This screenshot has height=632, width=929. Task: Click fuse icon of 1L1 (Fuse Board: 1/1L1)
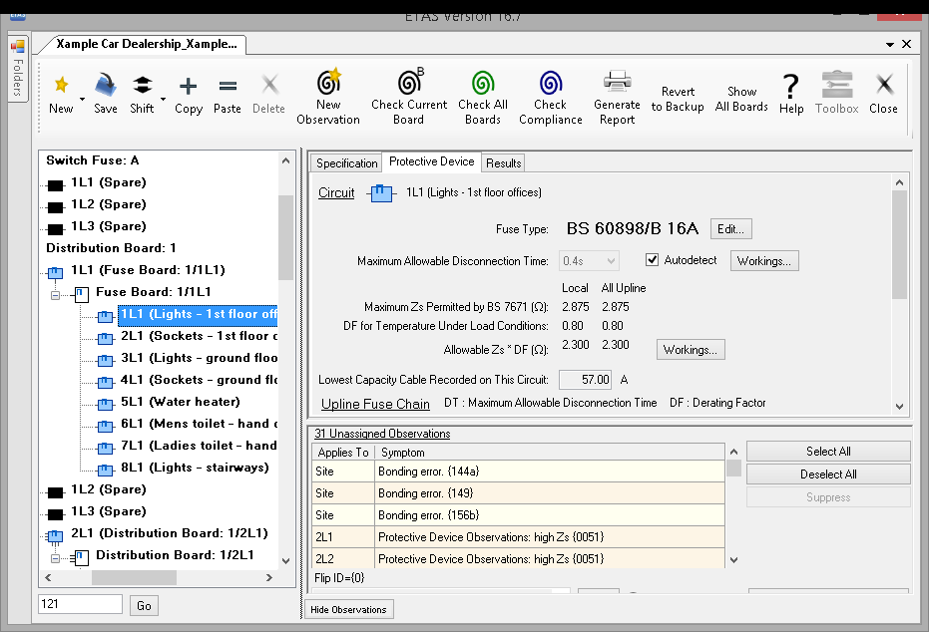click(x=55, y=273)
